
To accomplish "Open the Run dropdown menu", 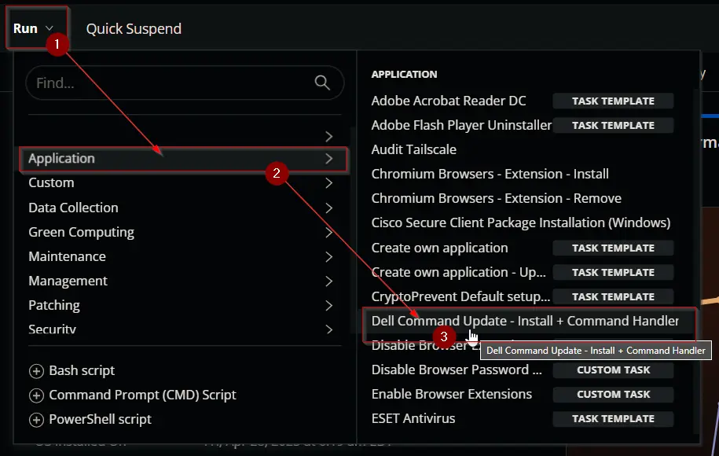I will pyautogui.click(x=33, y=28).
